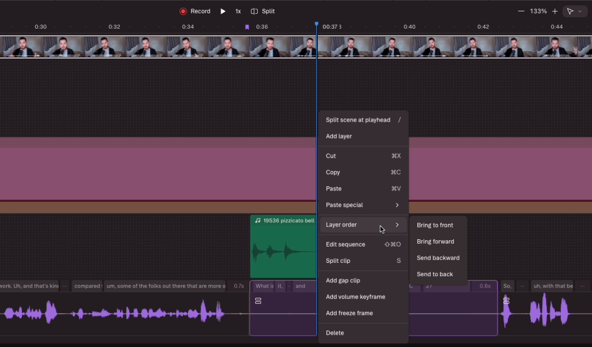Click the red Record icon
The image size is (592, 347).
(x=183, y=11)
